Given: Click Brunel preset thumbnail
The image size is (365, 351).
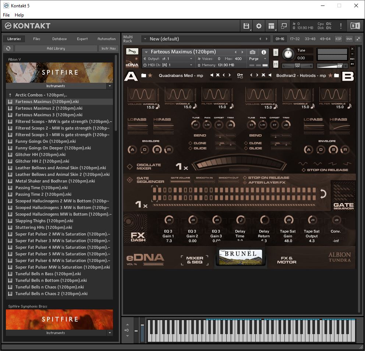Looking at the screenshot, I should click(x=241, y=257).
